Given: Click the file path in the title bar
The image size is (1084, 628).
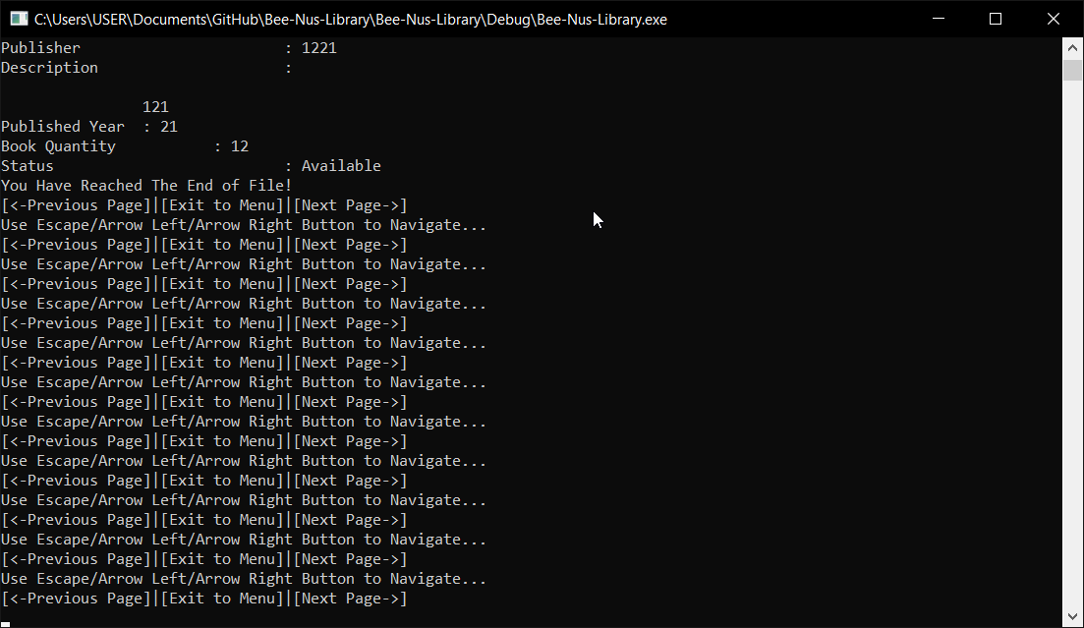Looking at the screenshot, I should [350, 20].
